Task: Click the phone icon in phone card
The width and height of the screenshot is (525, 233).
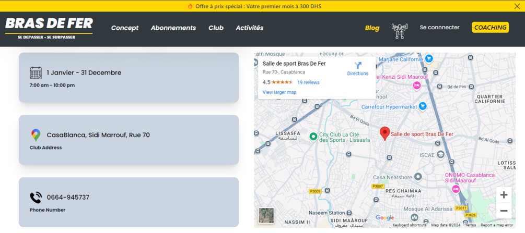Action: tap(36, 198)
